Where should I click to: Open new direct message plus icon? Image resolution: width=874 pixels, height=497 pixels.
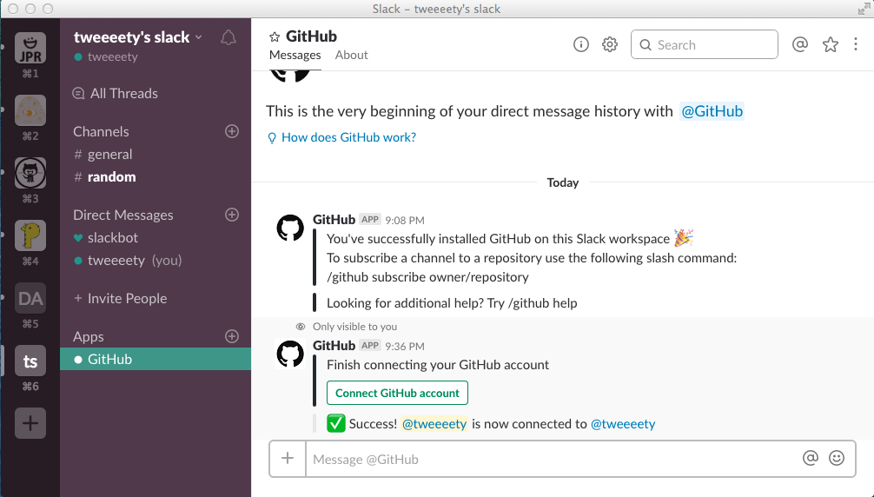click(232, 215)
